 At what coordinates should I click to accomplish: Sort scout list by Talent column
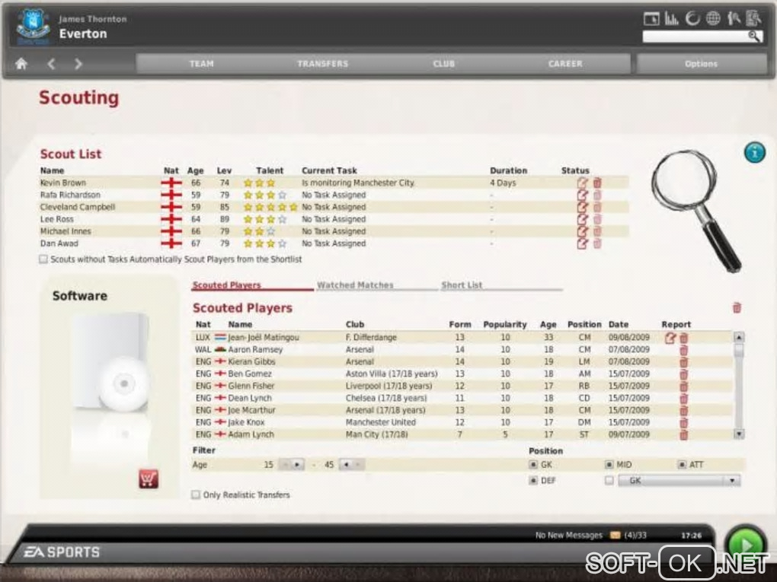pyautogui.click(x=270, y=170)
